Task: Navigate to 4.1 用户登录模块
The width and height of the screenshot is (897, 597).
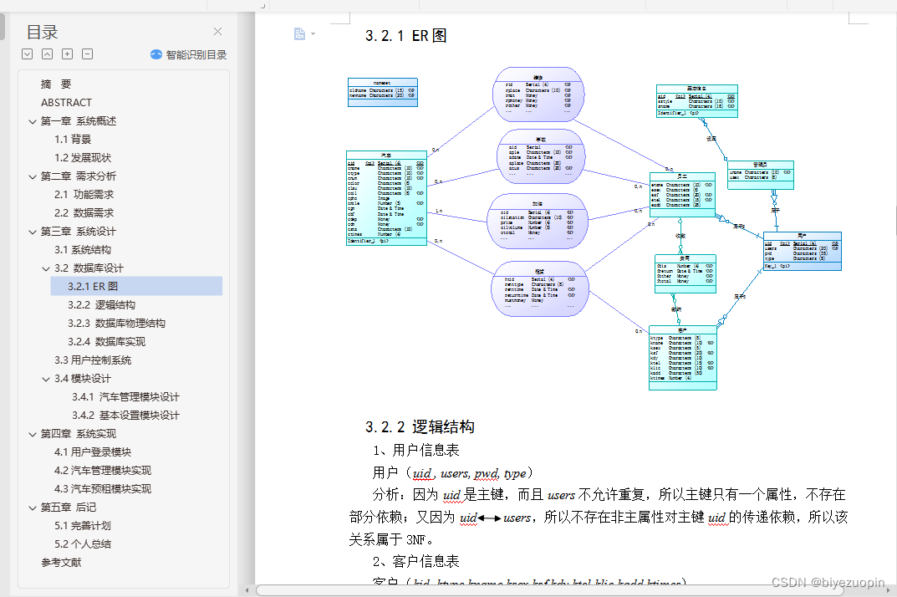Action: [x=93, y=452]
